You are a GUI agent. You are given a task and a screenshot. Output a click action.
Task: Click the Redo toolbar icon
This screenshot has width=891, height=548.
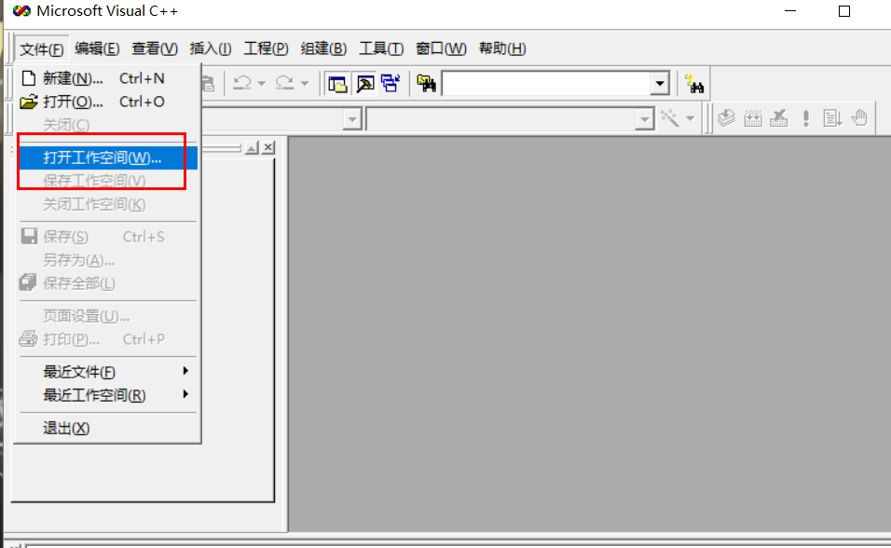(284, 84)
